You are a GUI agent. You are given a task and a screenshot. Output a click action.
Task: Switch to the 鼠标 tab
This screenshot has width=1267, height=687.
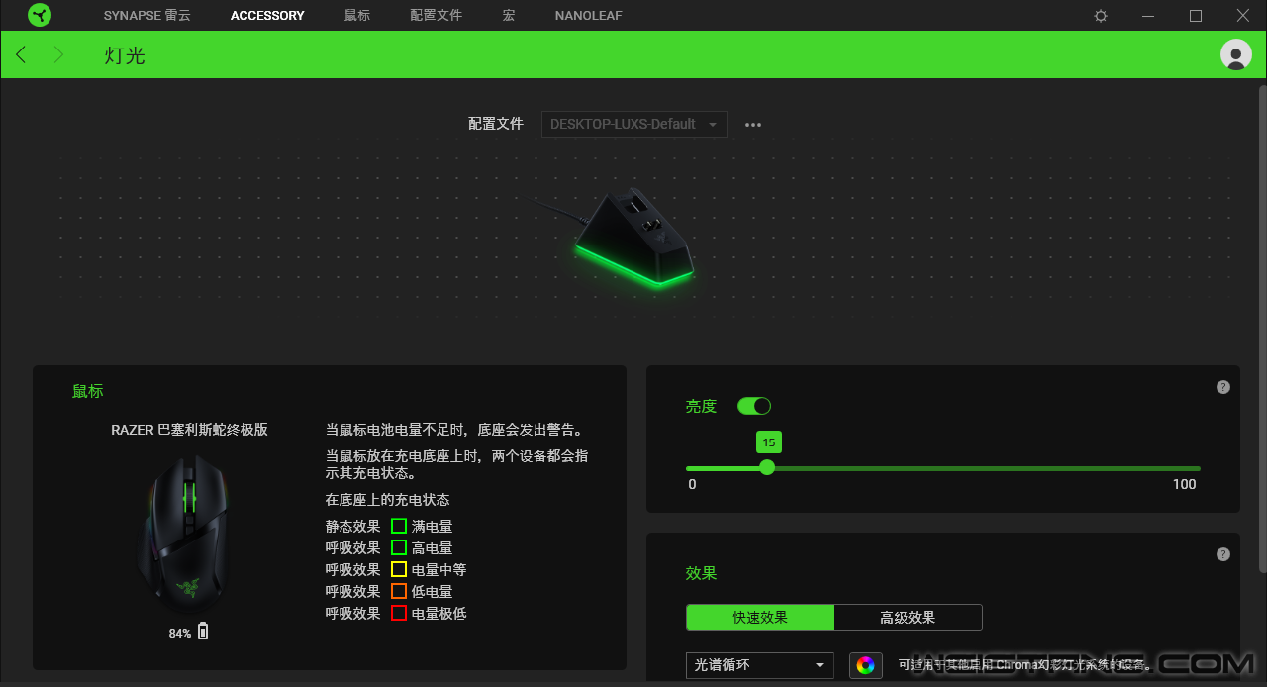tap(357, 16)
